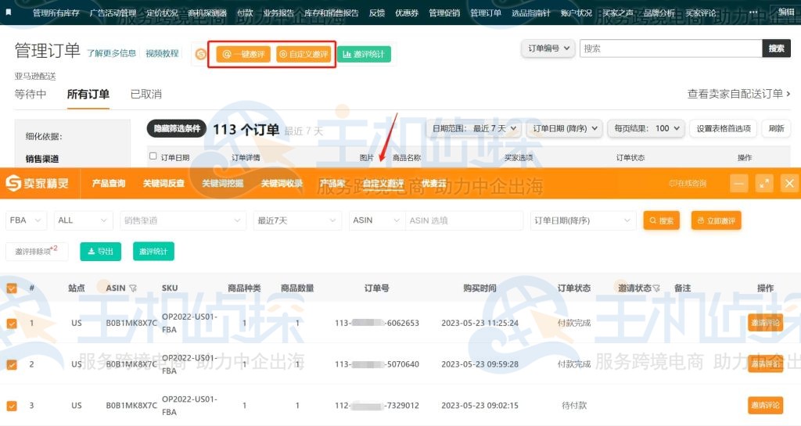Click 邀请评论 button for order row 2
The height and width of the screenshot is (426, 801).
764,363
